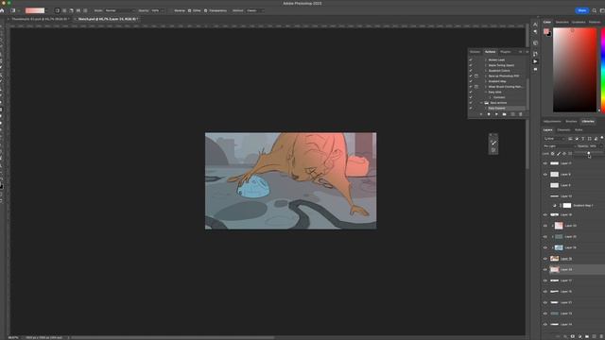The width and height of the screenshot is (605, 340).
Task: Switch to the History tab
Action: (475, 52)
